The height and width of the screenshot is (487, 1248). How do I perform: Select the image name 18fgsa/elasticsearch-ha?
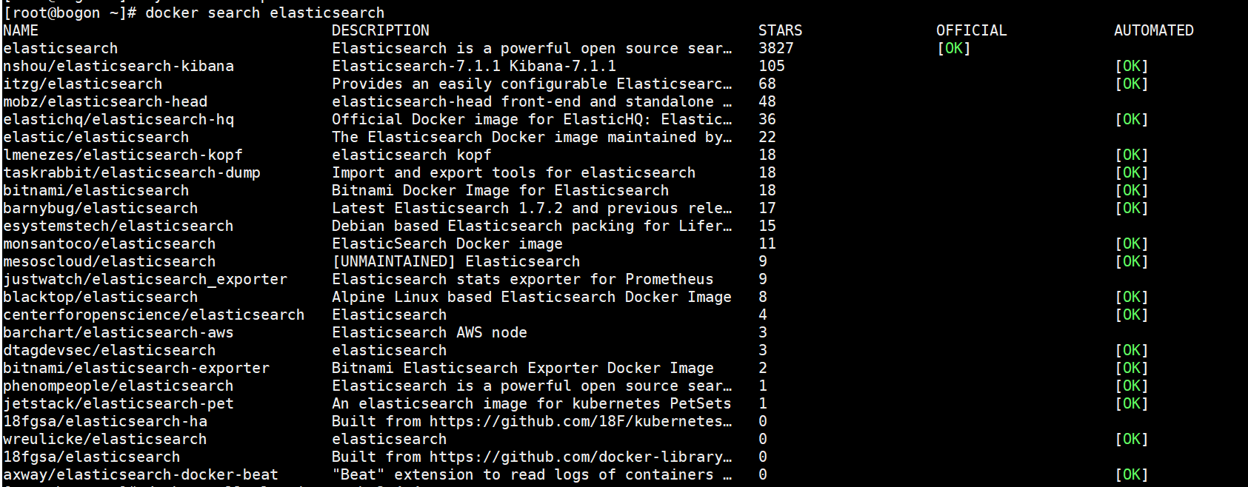(x=105, y=421)
